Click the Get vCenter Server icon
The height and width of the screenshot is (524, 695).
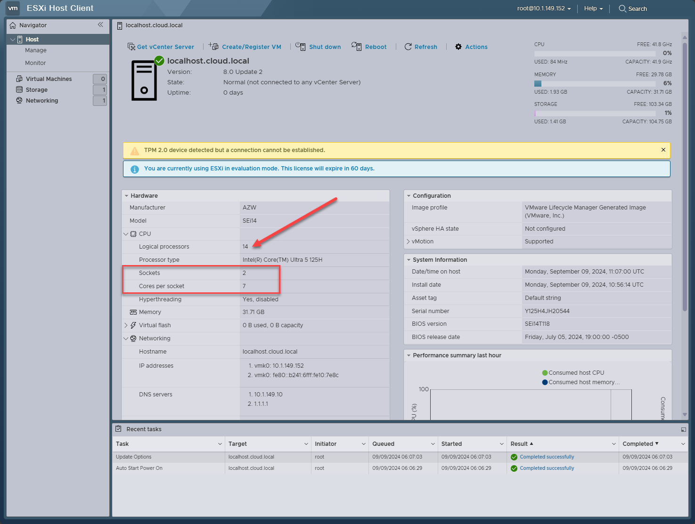coord(131,47)
